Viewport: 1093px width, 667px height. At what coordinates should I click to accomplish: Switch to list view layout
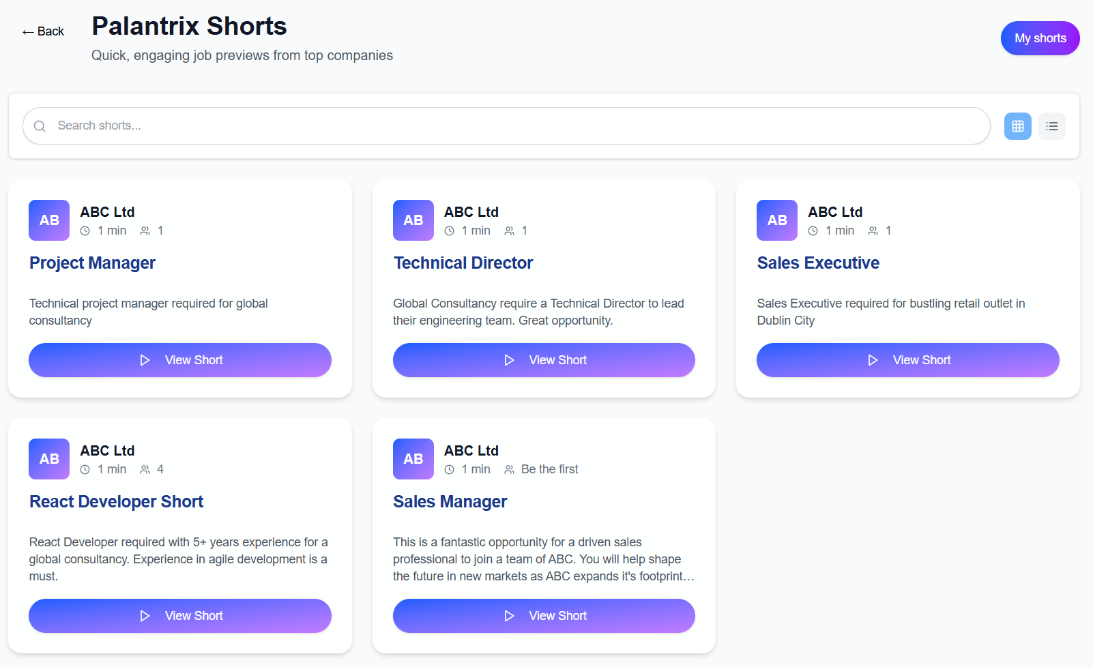(1051, 126)
